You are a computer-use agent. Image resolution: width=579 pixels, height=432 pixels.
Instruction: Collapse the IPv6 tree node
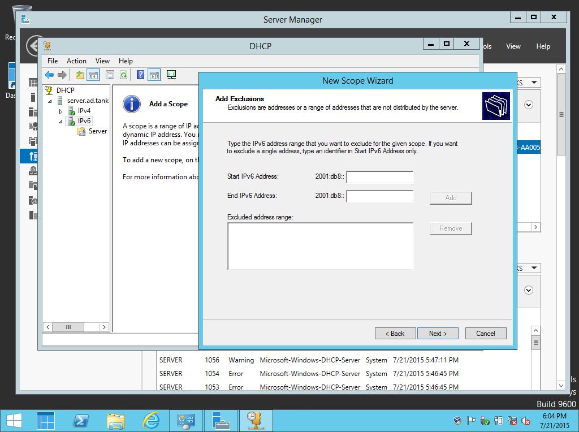pos(60,122)
